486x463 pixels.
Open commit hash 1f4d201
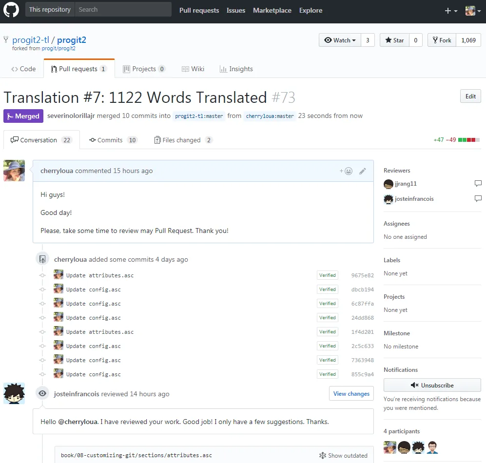[x=362, y=332]
